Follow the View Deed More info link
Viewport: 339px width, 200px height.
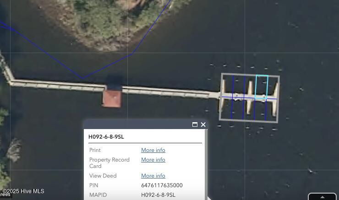click(153, 176)
